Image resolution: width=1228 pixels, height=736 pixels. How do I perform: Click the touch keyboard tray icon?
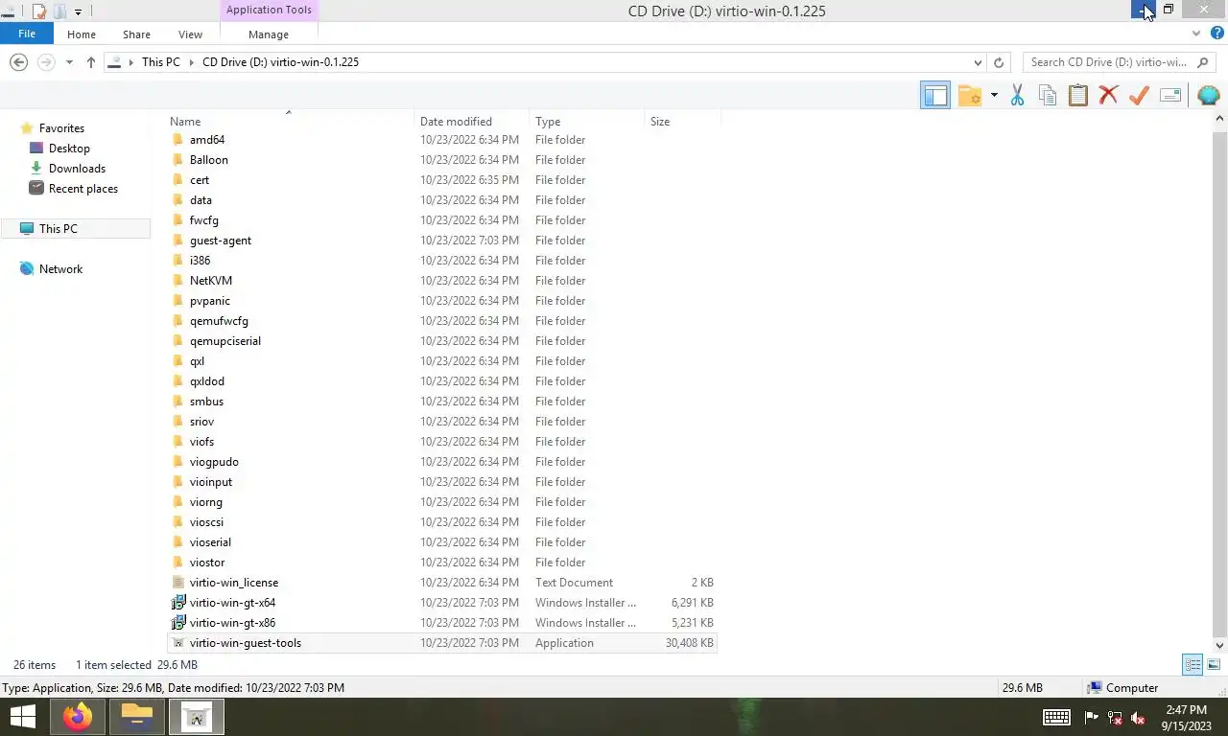[x=1056, y=717]
